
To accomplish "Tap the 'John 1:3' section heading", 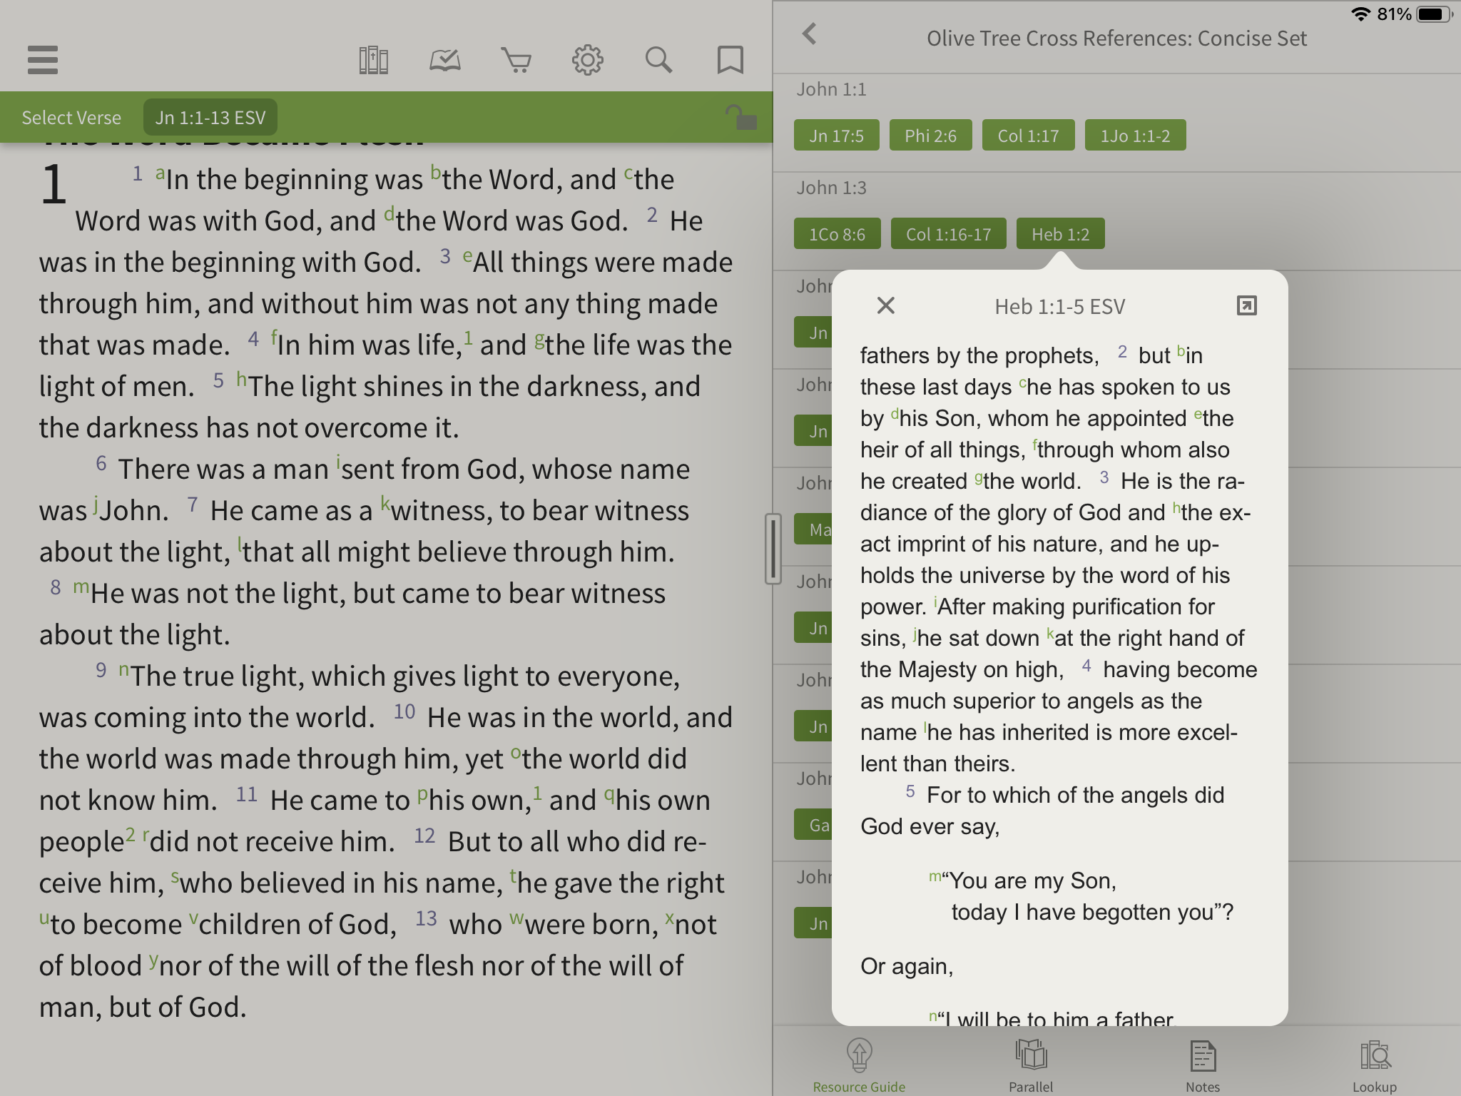I will (x=831, y=188).
